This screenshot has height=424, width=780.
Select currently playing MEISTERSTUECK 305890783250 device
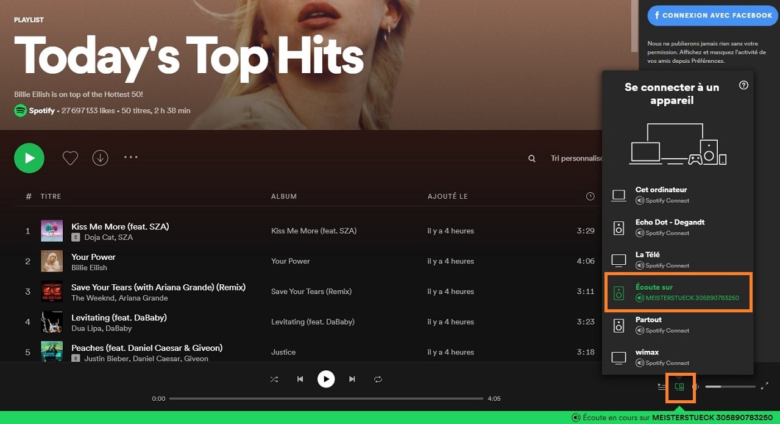[x=679, y=292]
